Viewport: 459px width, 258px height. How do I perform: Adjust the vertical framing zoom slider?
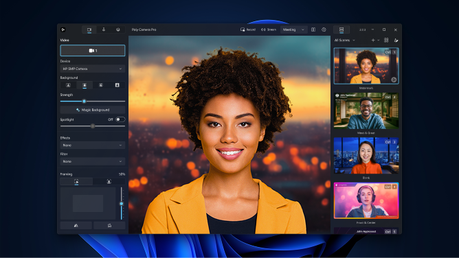(121, 203)
